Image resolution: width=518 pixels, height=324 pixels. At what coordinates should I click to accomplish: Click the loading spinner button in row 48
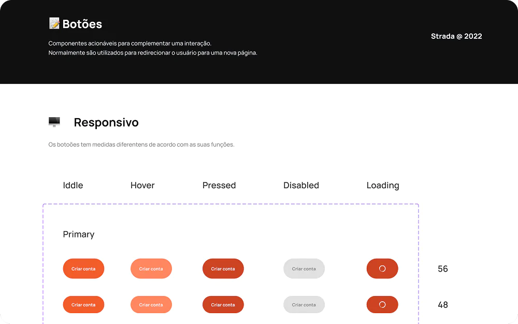(382, 305)
